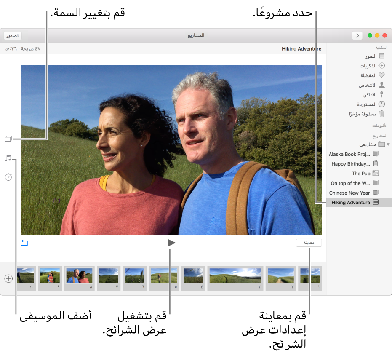Click the معاينة preview button

(309, 243)
